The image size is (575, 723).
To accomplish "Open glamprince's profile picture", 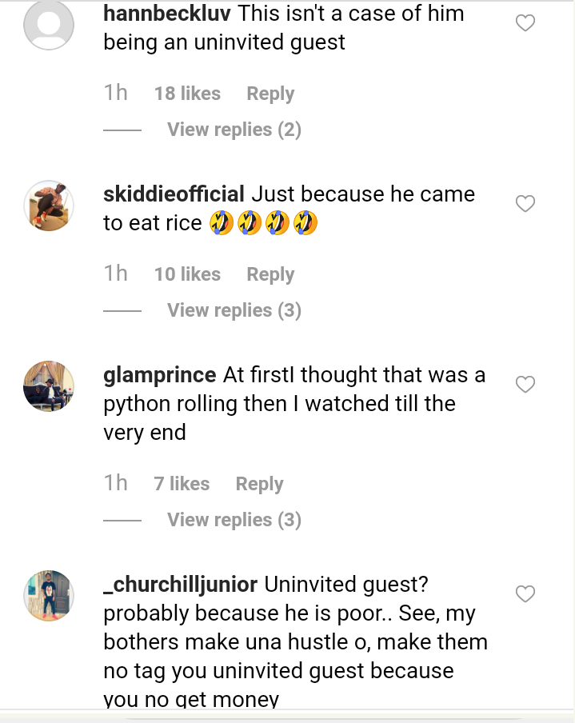I will click(x=49, y=386).
